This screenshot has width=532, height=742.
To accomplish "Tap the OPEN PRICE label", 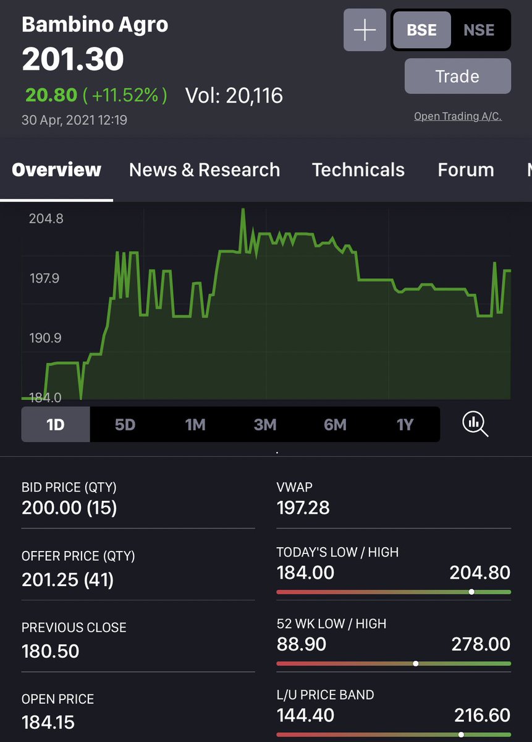I will click(x=58, y=699).
